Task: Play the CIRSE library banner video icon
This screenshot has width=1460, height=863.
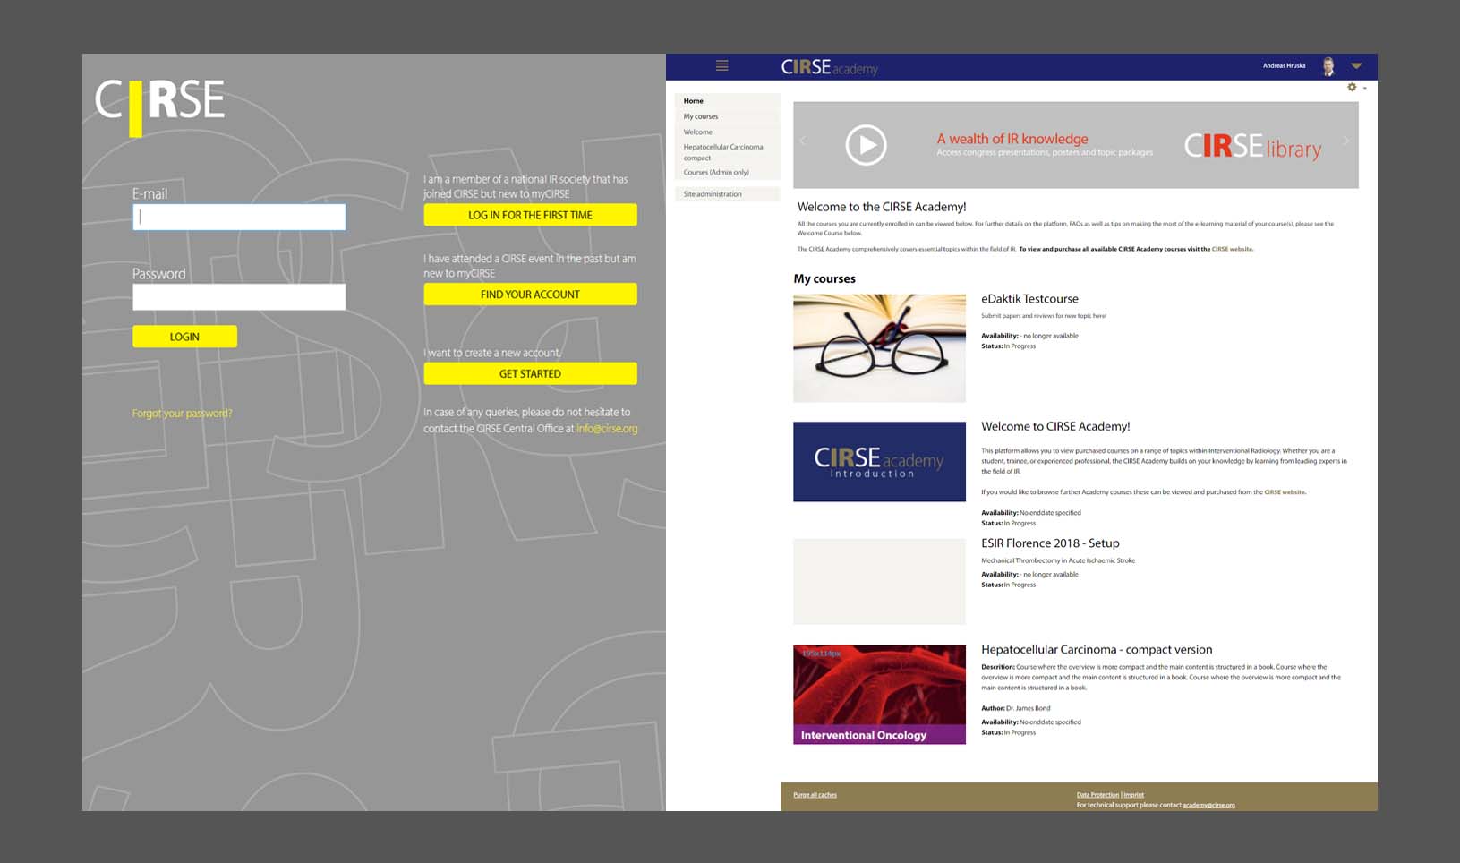Action: [x=866, y=144]
